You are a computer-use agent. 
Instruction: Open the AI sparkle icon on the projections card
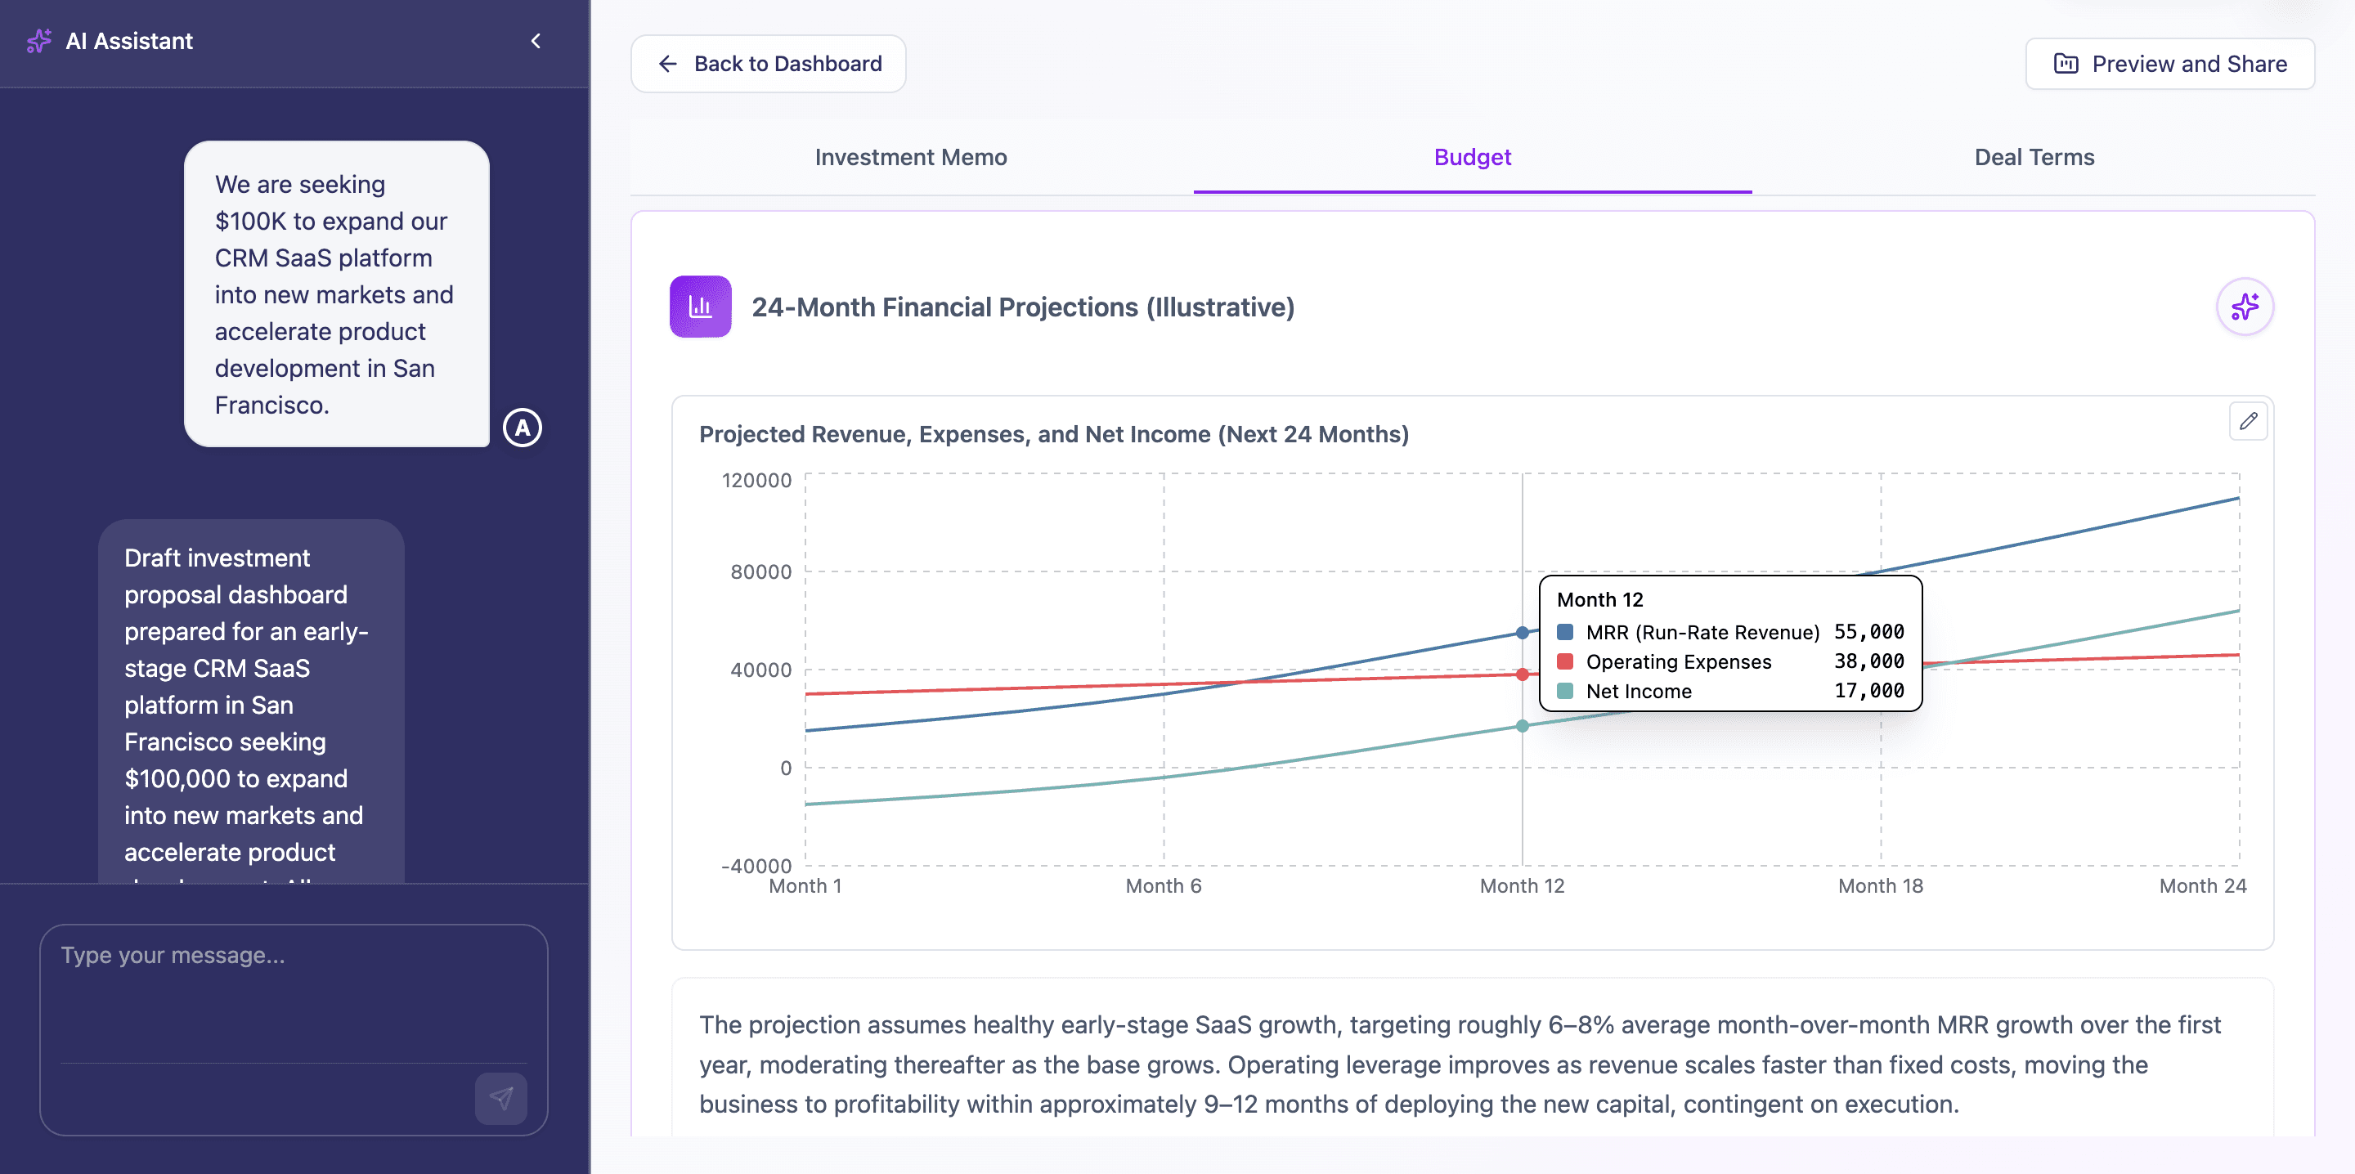(x=2246, y=307)
